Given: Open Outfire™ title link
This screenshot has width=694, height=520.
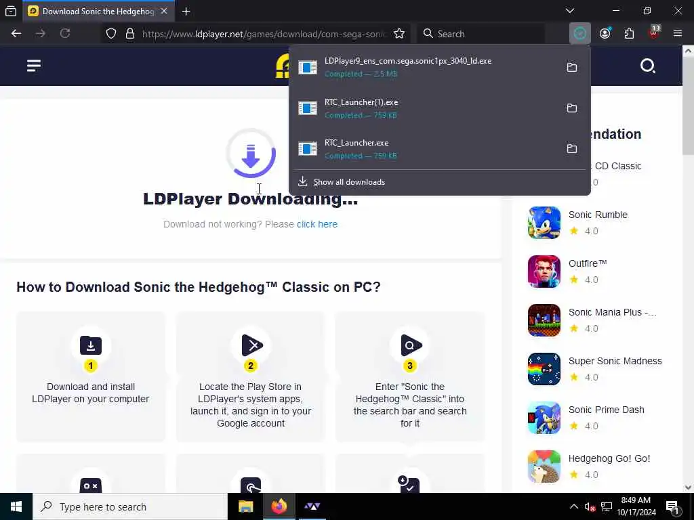Looking at the screenshot, I should pyautogui.click(x=588, y=263).
